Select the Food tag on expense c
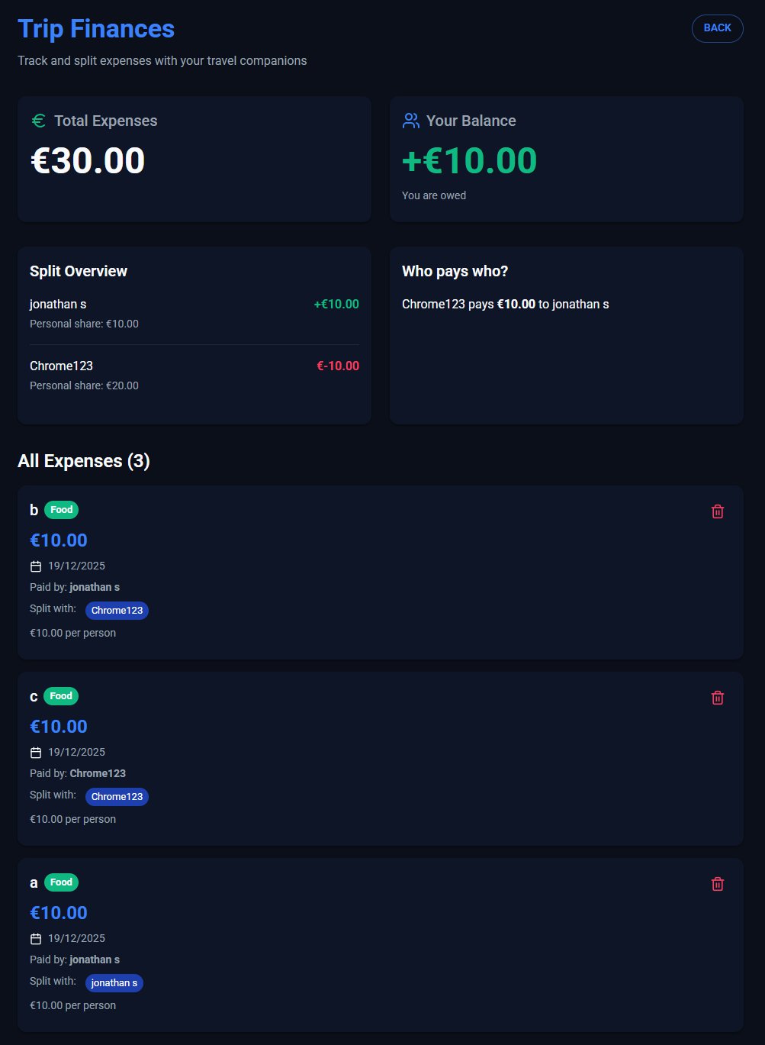The height and width of the screenshot is (1045, 765). click(x=61, y=696)
